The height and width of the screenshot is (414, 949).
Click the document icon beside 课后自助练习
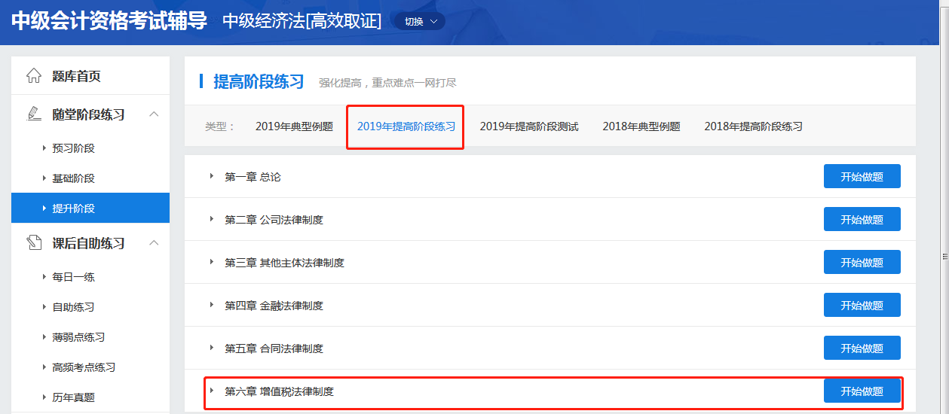click(x=34, y=243)
